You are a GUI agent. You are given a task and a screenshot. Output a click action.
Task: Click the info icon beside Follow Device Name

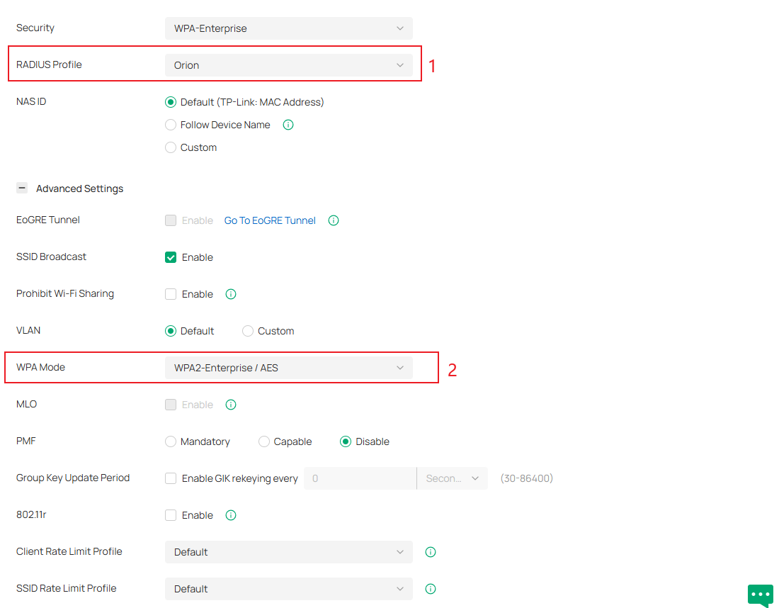click(288, 125)
